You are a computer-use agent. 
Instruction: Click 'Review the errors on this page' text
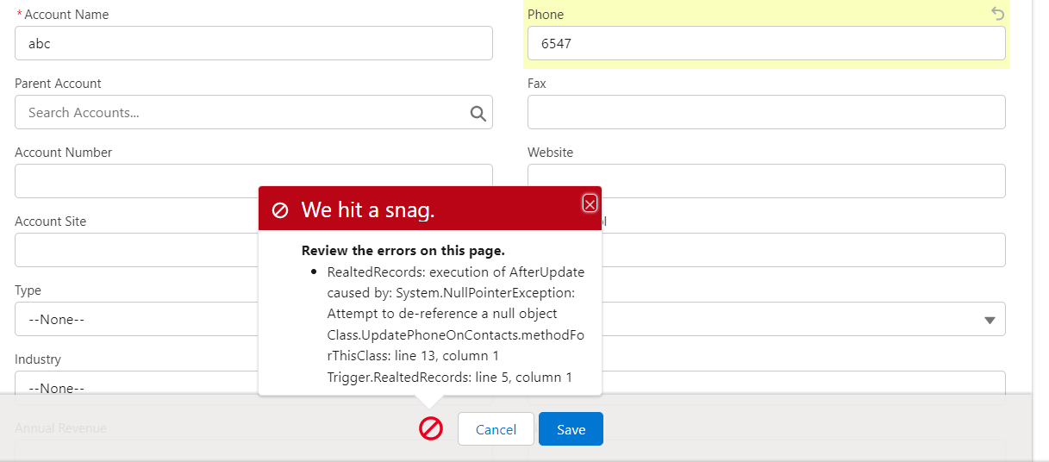tap(403, 251)
